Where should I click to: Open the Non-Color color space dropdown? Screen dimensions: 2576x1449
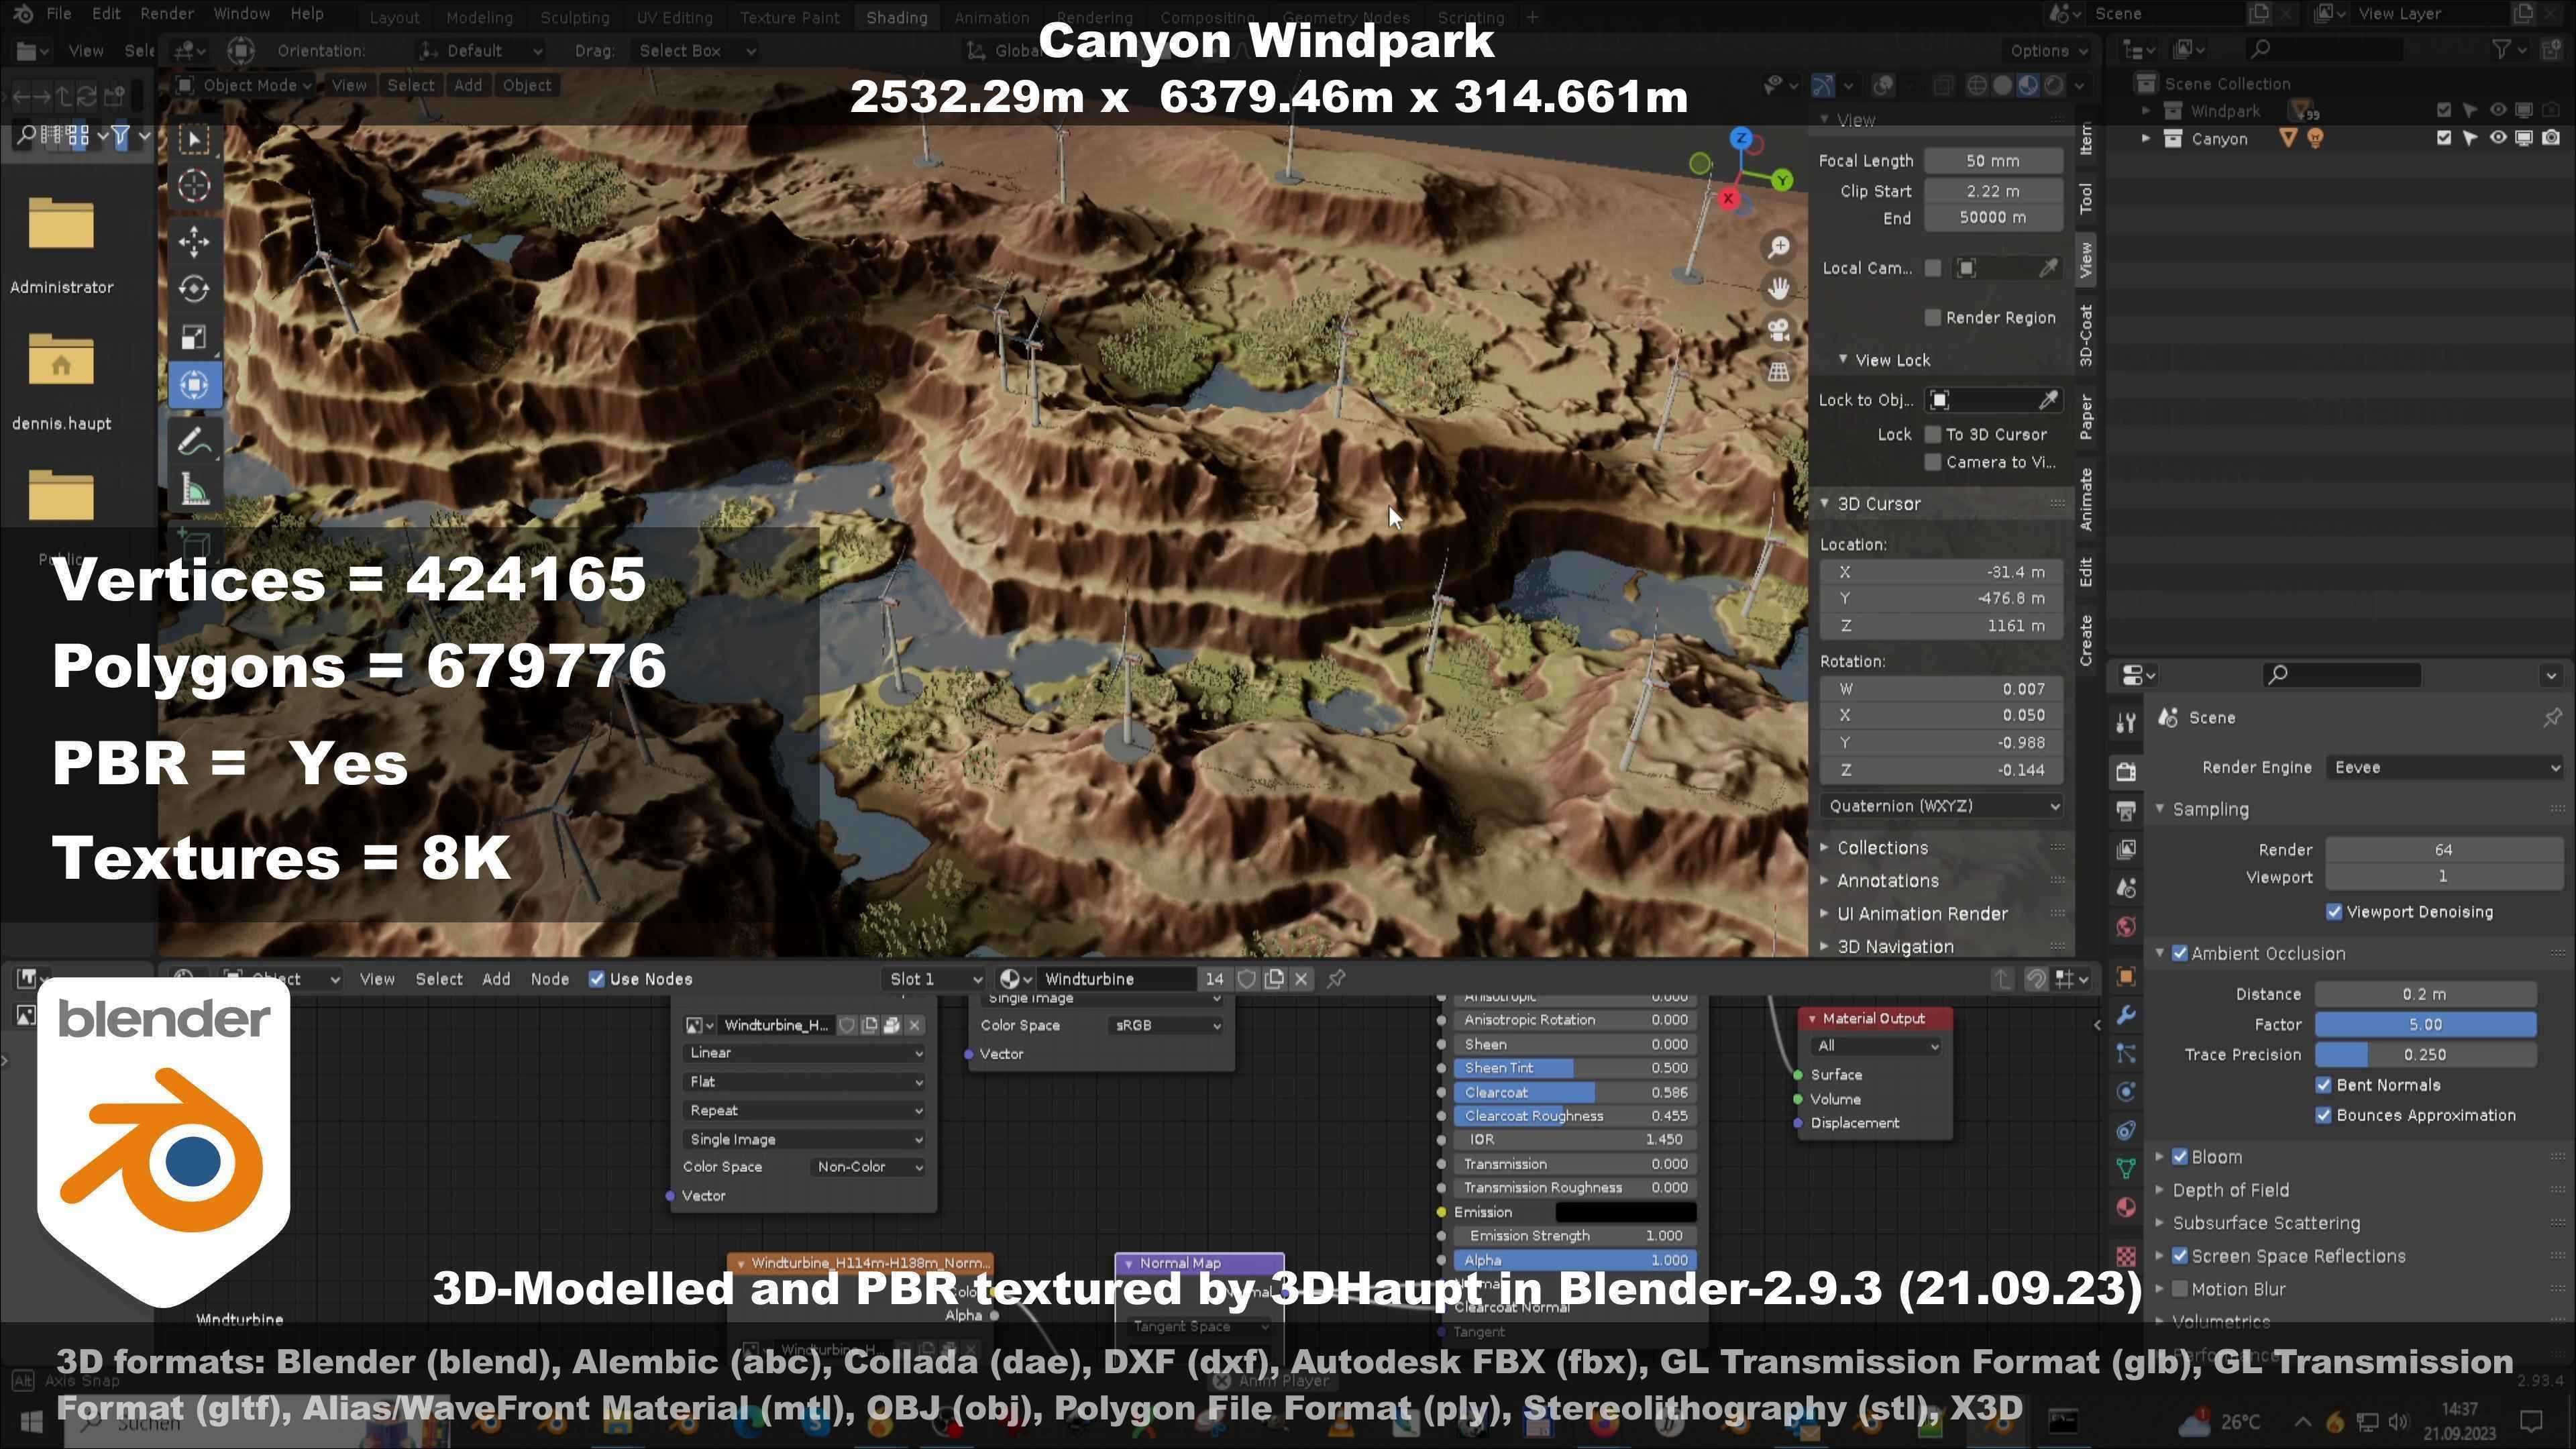(x=868, y=1167)
